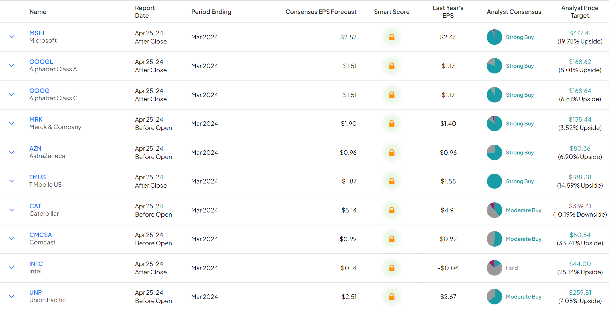The height and width of the screenshot is (311, 609).
Task: Open the MRK ticker link
Action: point(36,120)
